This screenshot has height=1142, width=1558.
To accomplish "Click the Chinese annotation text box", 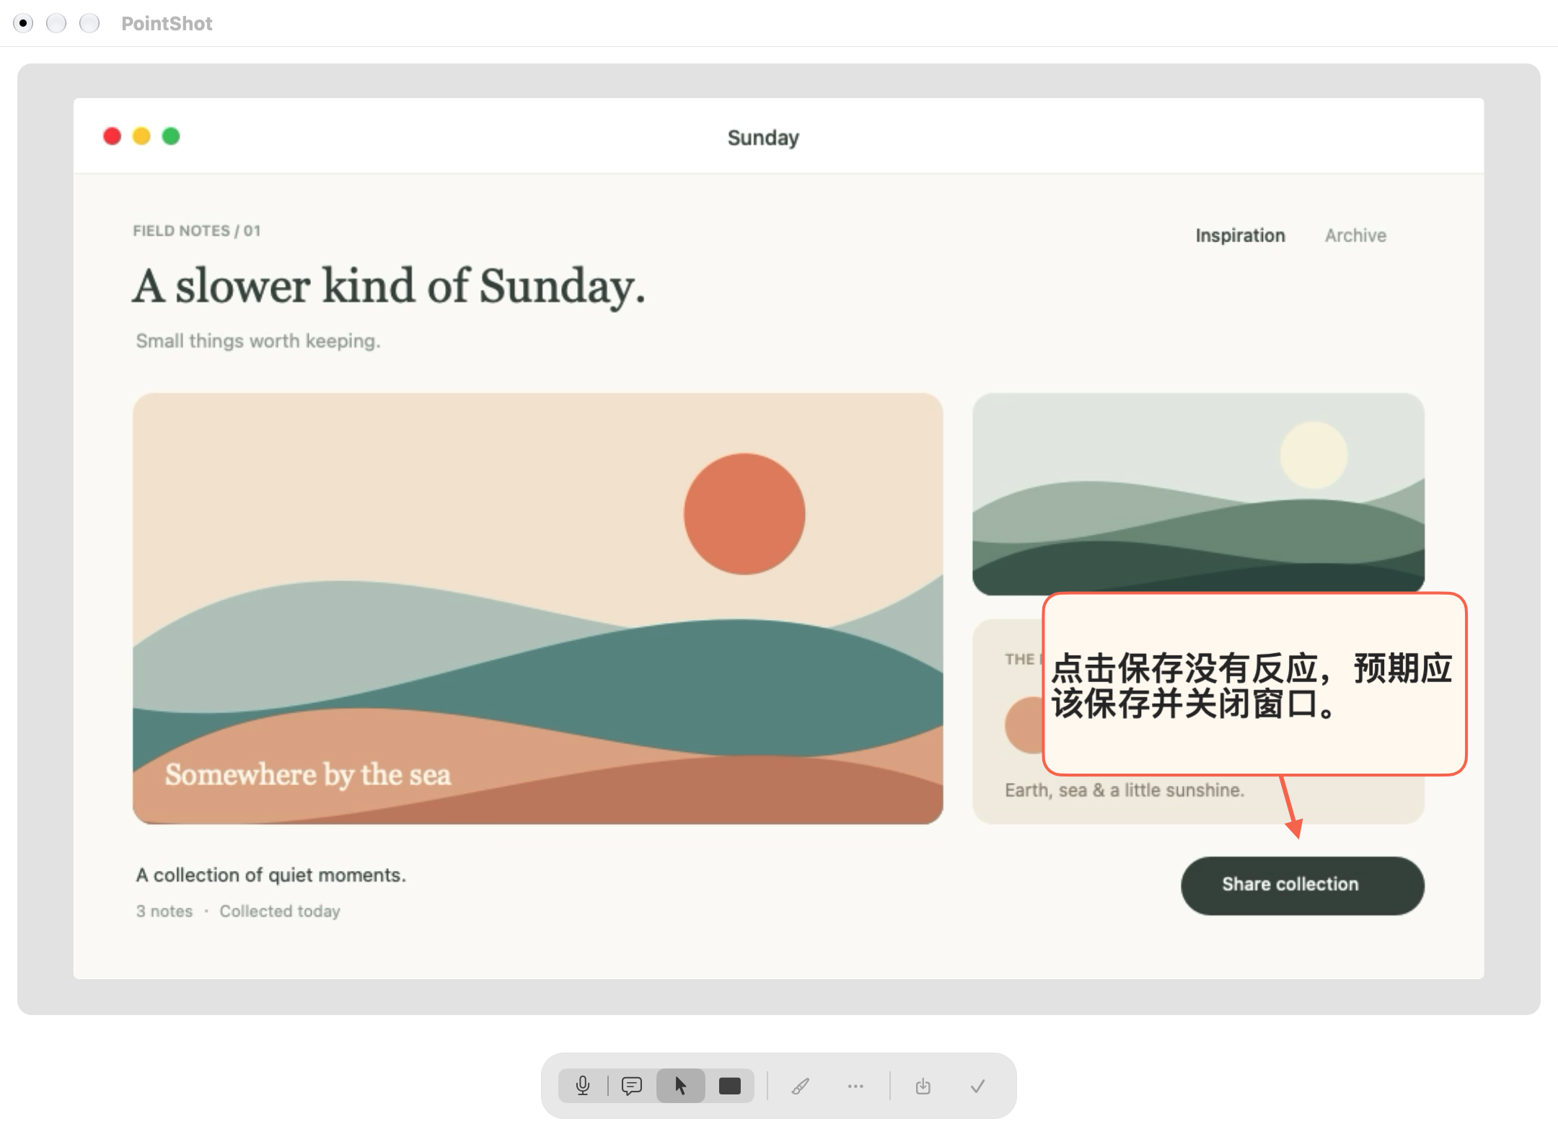I will point(1254,684).
